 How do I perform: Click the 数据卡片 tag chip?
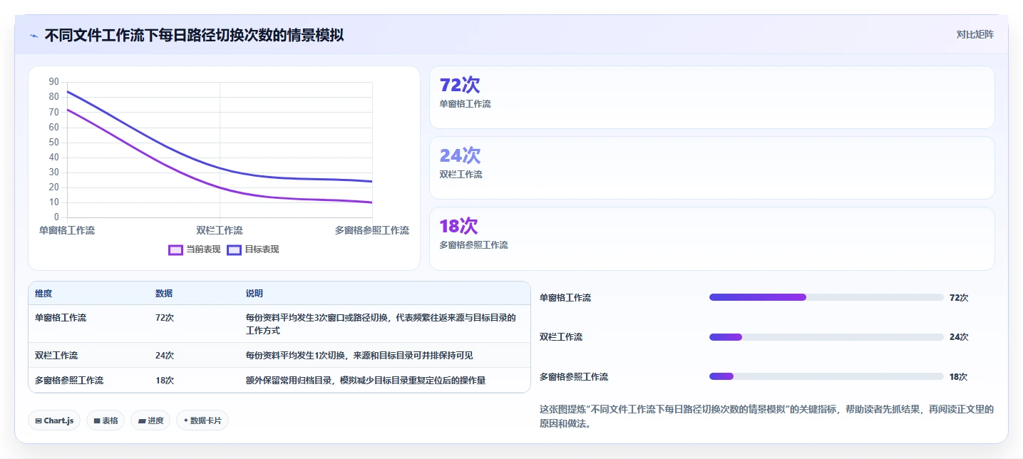[x=202, y=421]
